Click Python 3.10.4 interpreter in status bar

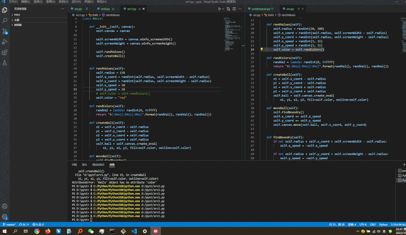[398, 224]
